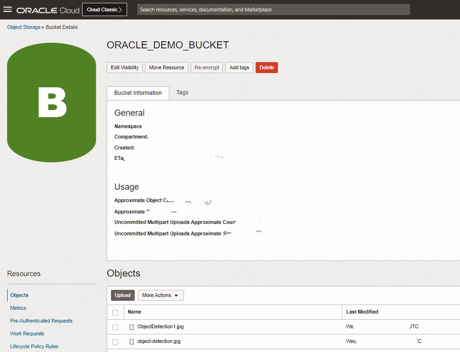Open Pre-Authenticated Requests link
This screenshot has height=352, width=460.
[41, 321]
